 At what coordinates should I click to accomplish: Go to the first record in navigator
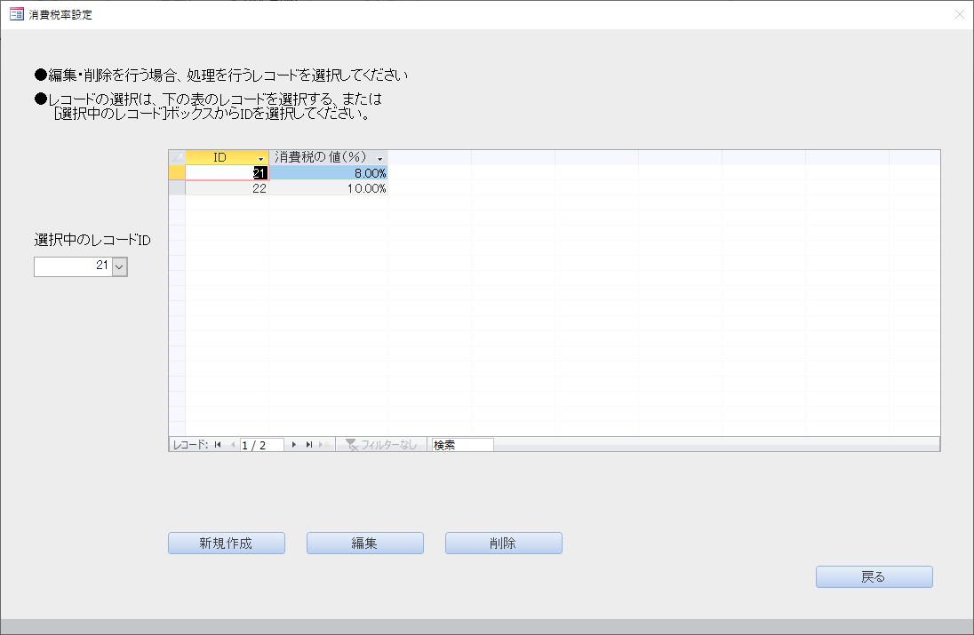pyautogui.click(x=218, y=445)
